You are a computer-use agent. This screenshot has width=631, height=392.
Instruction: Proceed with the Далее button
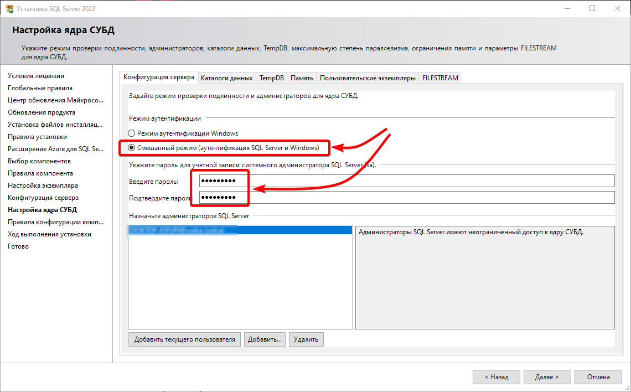coord(547,377)
